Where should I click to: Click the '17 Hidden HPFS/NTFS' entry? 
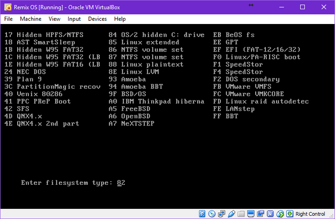click(x=44, y=35)
